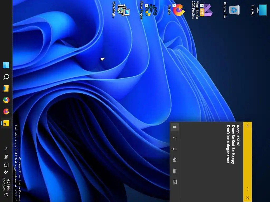The width and height of the screenshot is (270, 202).
Task: Toggle bullet list in Sticky Notes
Action: point(175,171)
